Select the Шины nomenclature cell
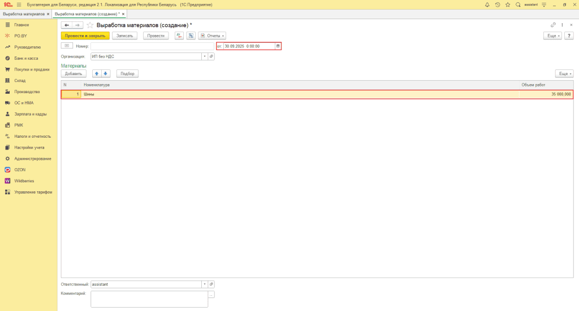Image resolution: width=579 pixels, height=311 pixels. [x=300, y=94]
